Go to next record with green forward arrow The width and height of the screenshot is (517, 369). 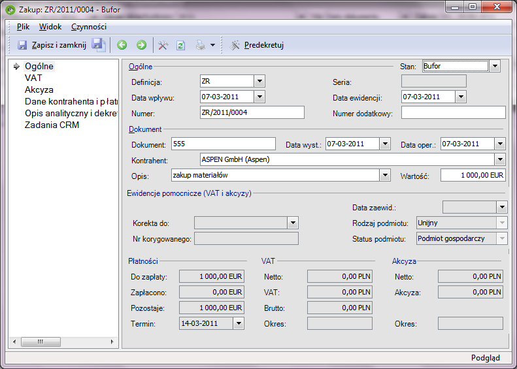(141, 45)
